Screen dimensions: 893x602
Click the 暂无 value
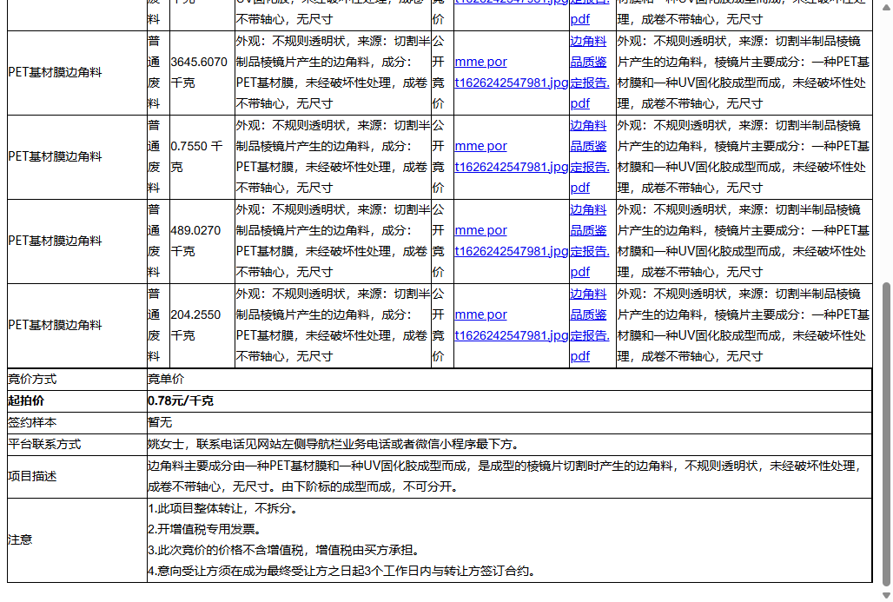point(160,422)
